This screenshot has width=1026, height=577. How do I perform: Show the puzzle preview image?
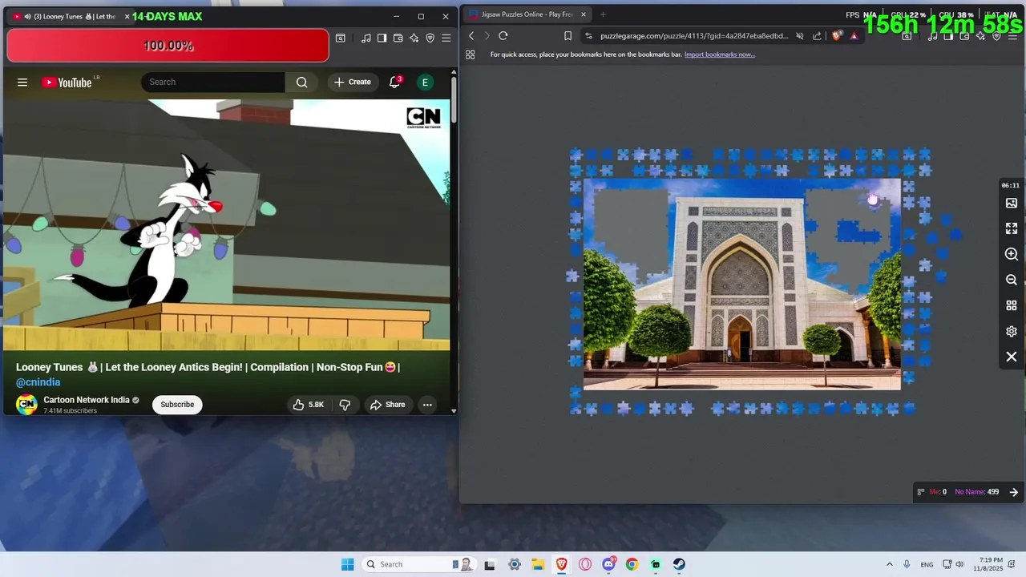point(1012,204)
